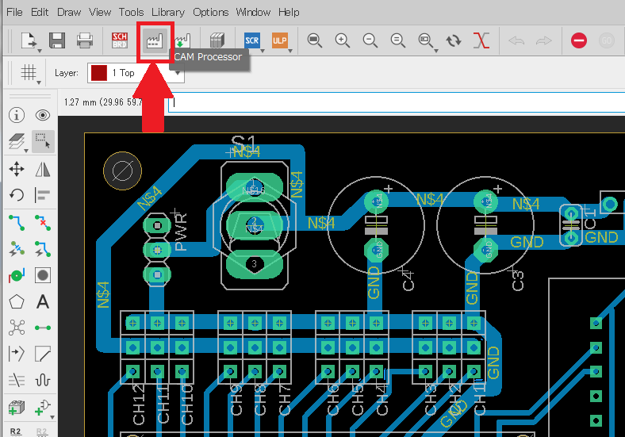The image size is (625, 437).
Task: Click the red Top layer color swatch
Action: [x=99, y=73]
